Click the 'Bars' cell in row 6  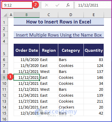(71, 60)
